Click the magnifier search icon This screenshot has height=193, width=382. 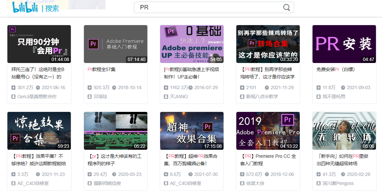point(287,7)
